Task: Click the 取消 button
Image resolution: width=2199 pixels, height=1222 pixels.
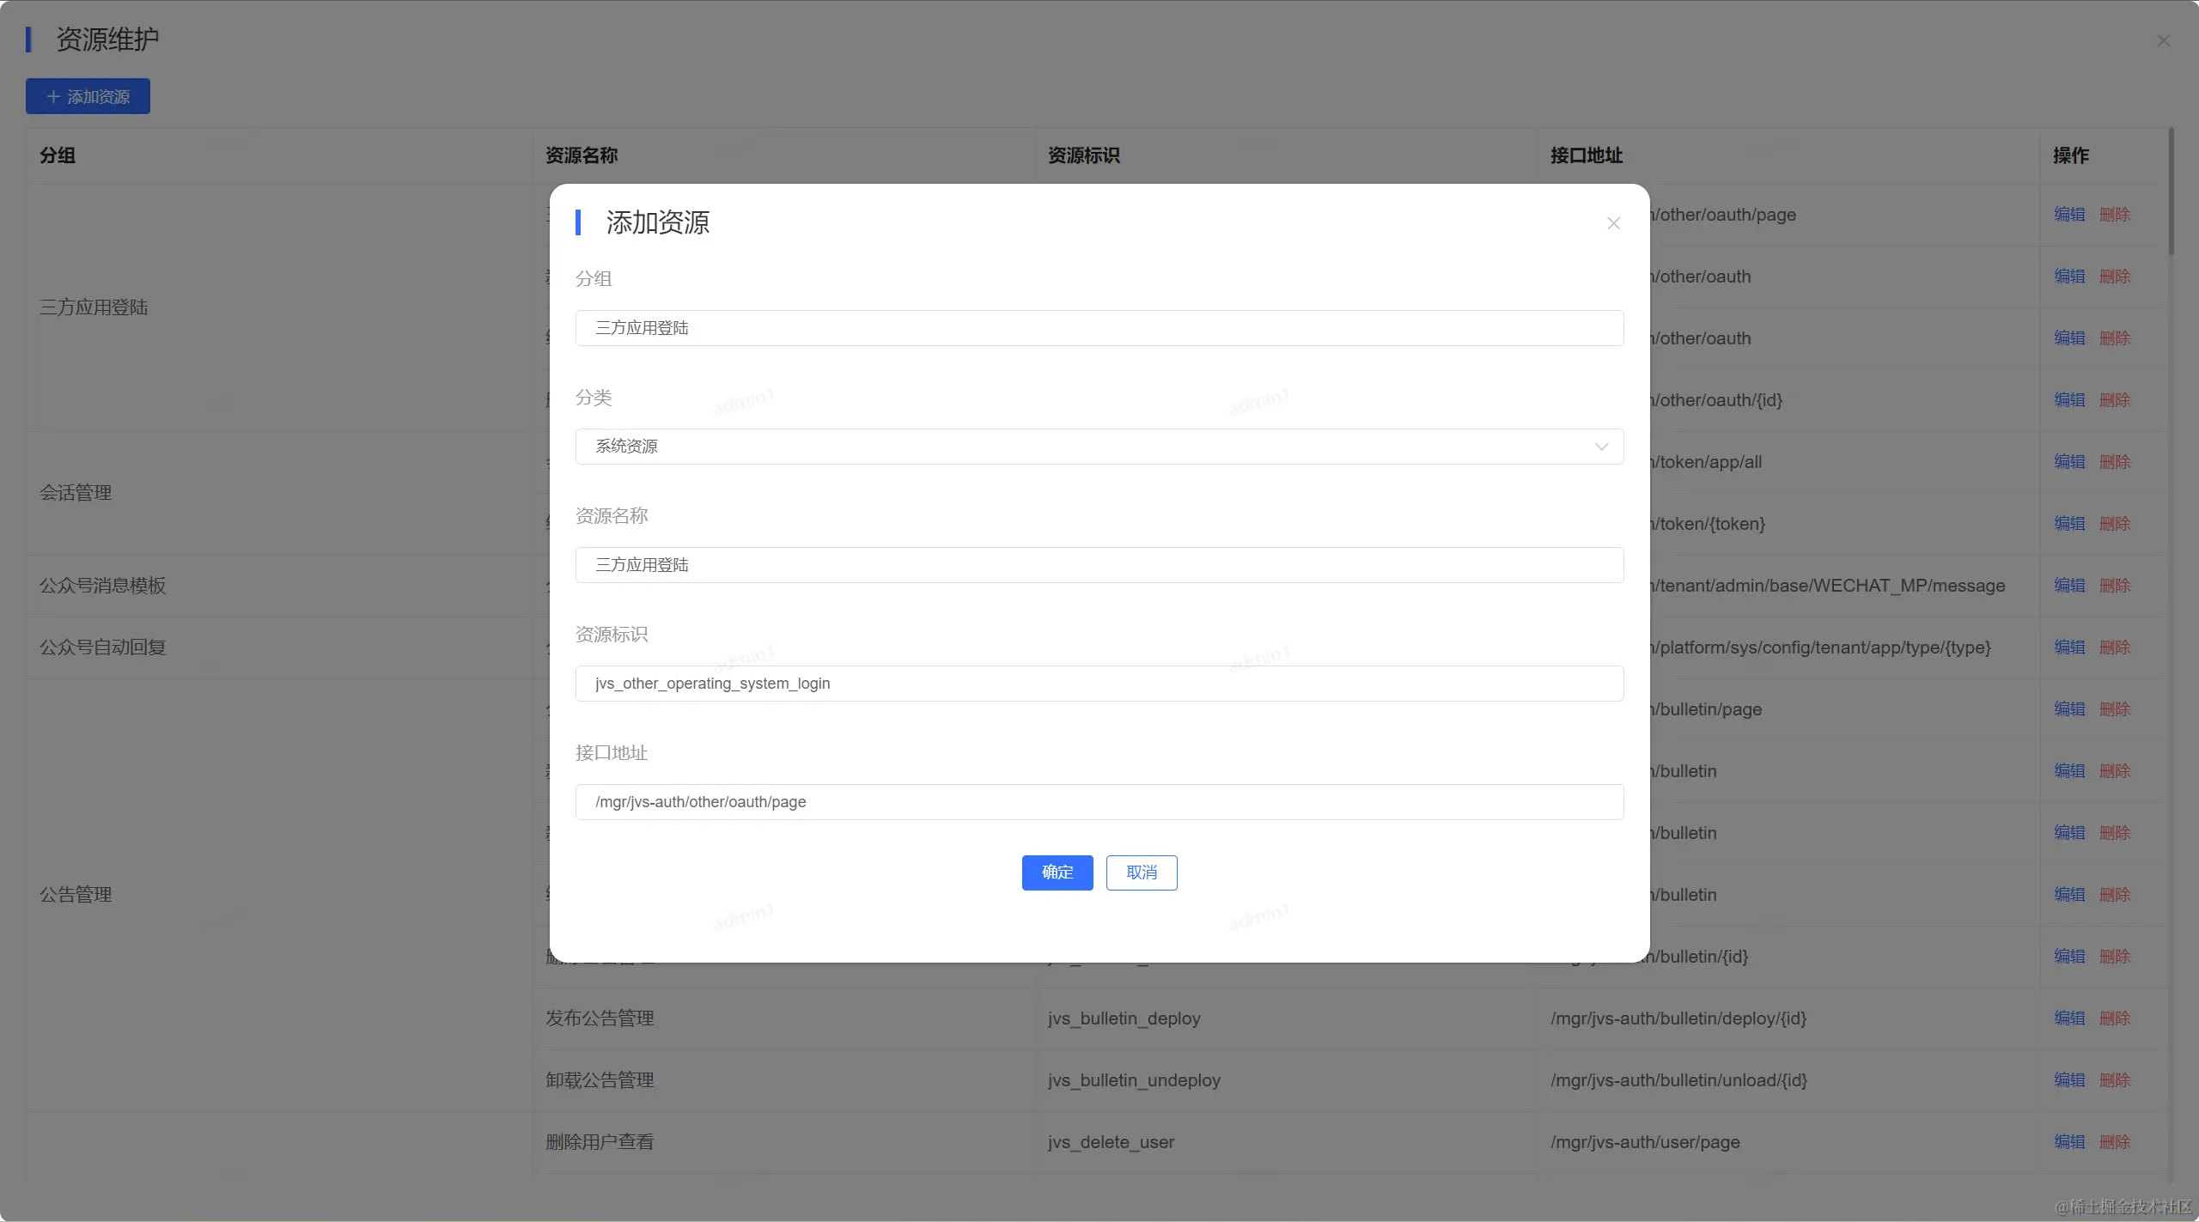Action: point(1141,872)
